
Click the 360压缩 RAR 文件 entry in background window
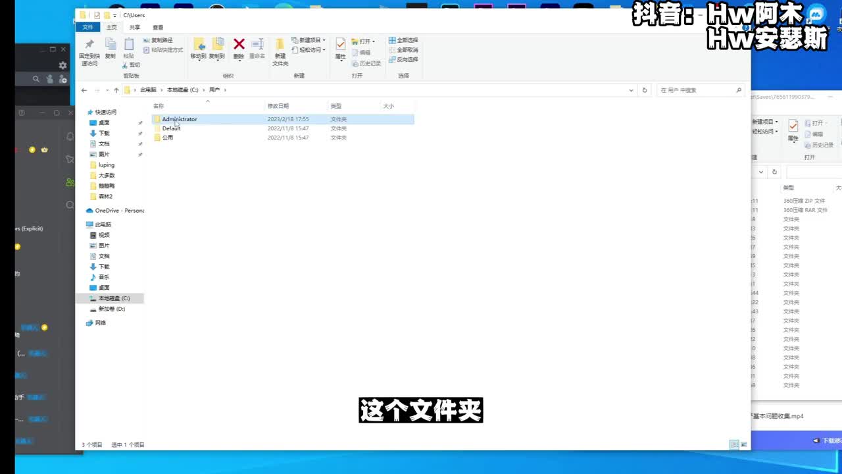click(805, 210)
